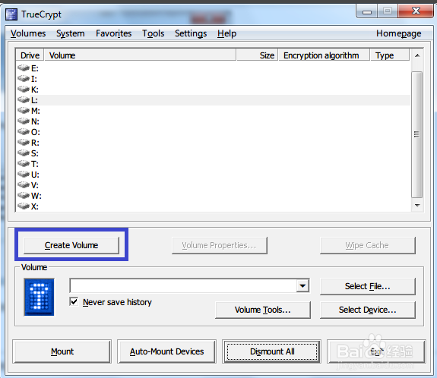The height and width of the screenshot is (378, 437).
Task: Click the Type column header
Action: click(390, 55)
